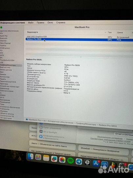
Task: Select ПО принтеров in the sidebar
Action: point(6,118)
